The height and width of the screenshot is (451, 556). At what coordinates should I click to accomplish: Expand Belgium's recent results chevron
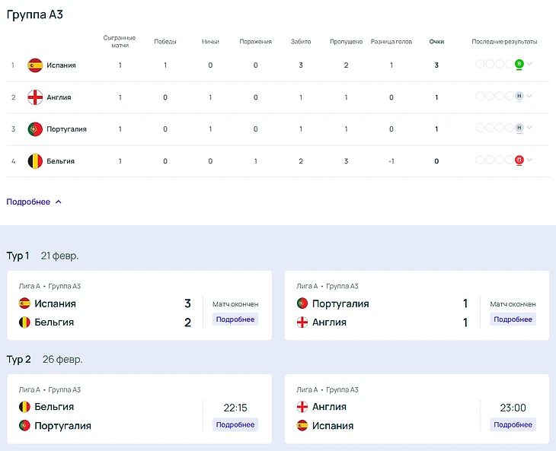pos(529,160)
